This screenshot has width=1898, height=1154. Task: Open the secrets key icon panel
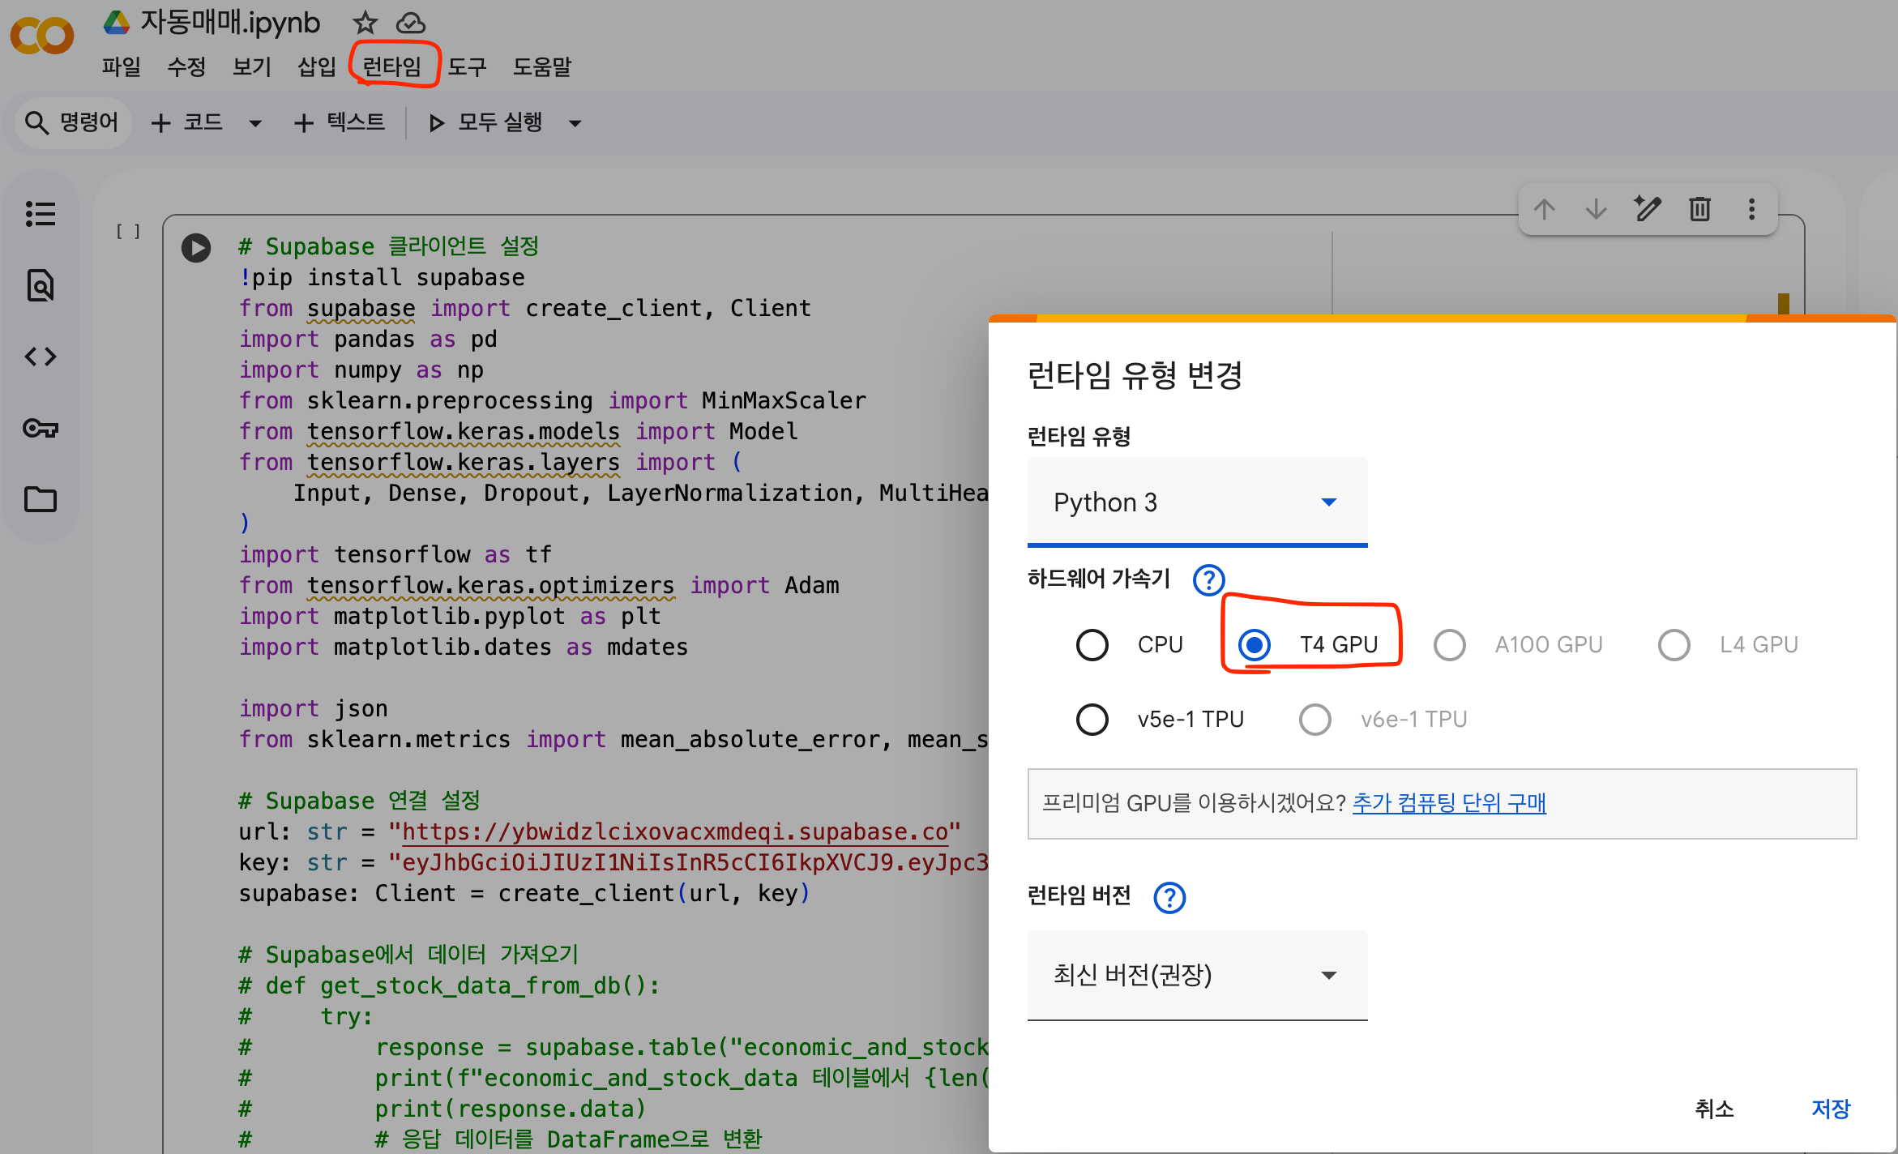coord(41,428)
